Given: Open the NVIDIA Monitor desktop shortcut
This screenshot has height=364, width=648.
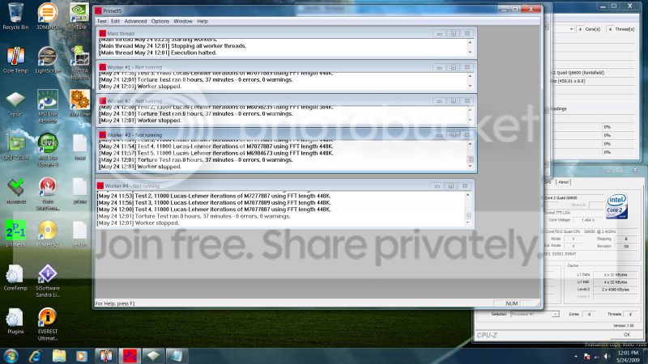Looking at the screenshot, I should click(x=79, y=63).
